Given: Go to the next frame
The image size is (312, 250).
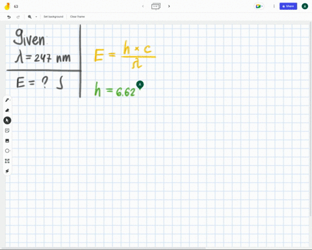Looking at the screenshot, I should tap(169, 7).
